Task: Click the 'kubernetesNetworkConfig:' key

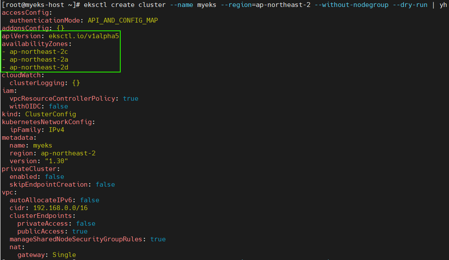Action: coord(48,122)
